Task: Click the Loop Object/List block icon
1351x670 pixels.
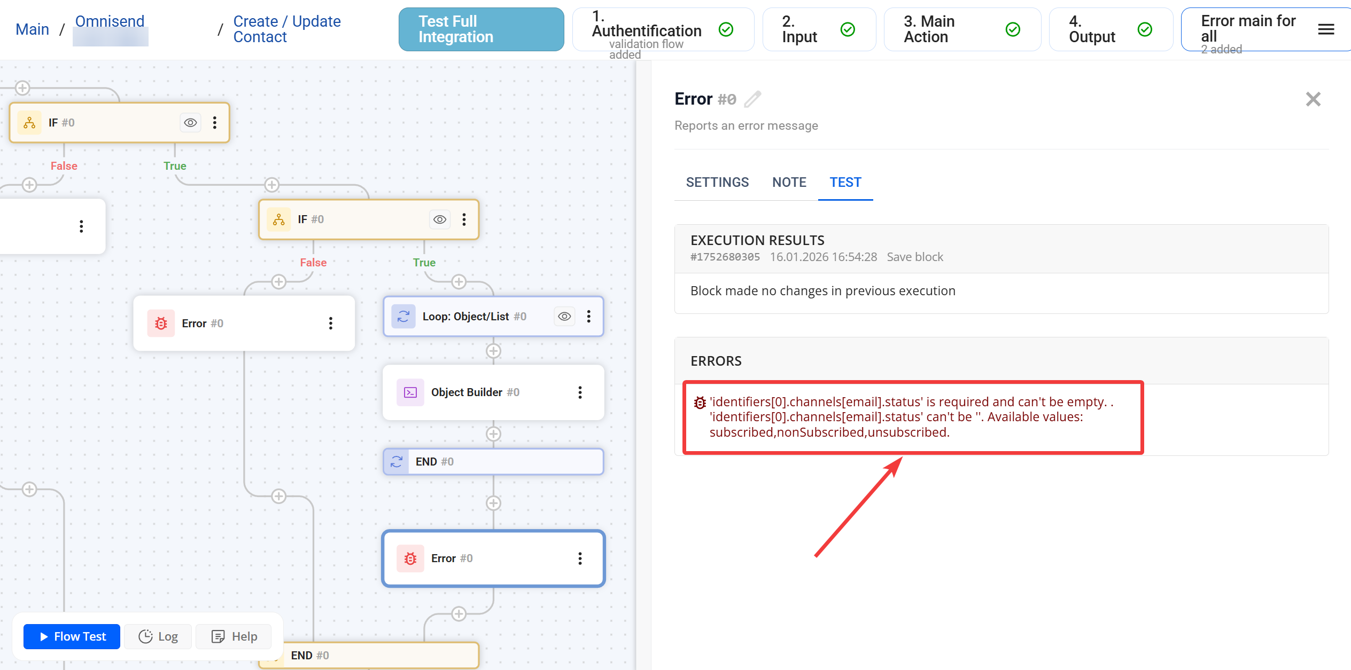Action: pos(403,317)
